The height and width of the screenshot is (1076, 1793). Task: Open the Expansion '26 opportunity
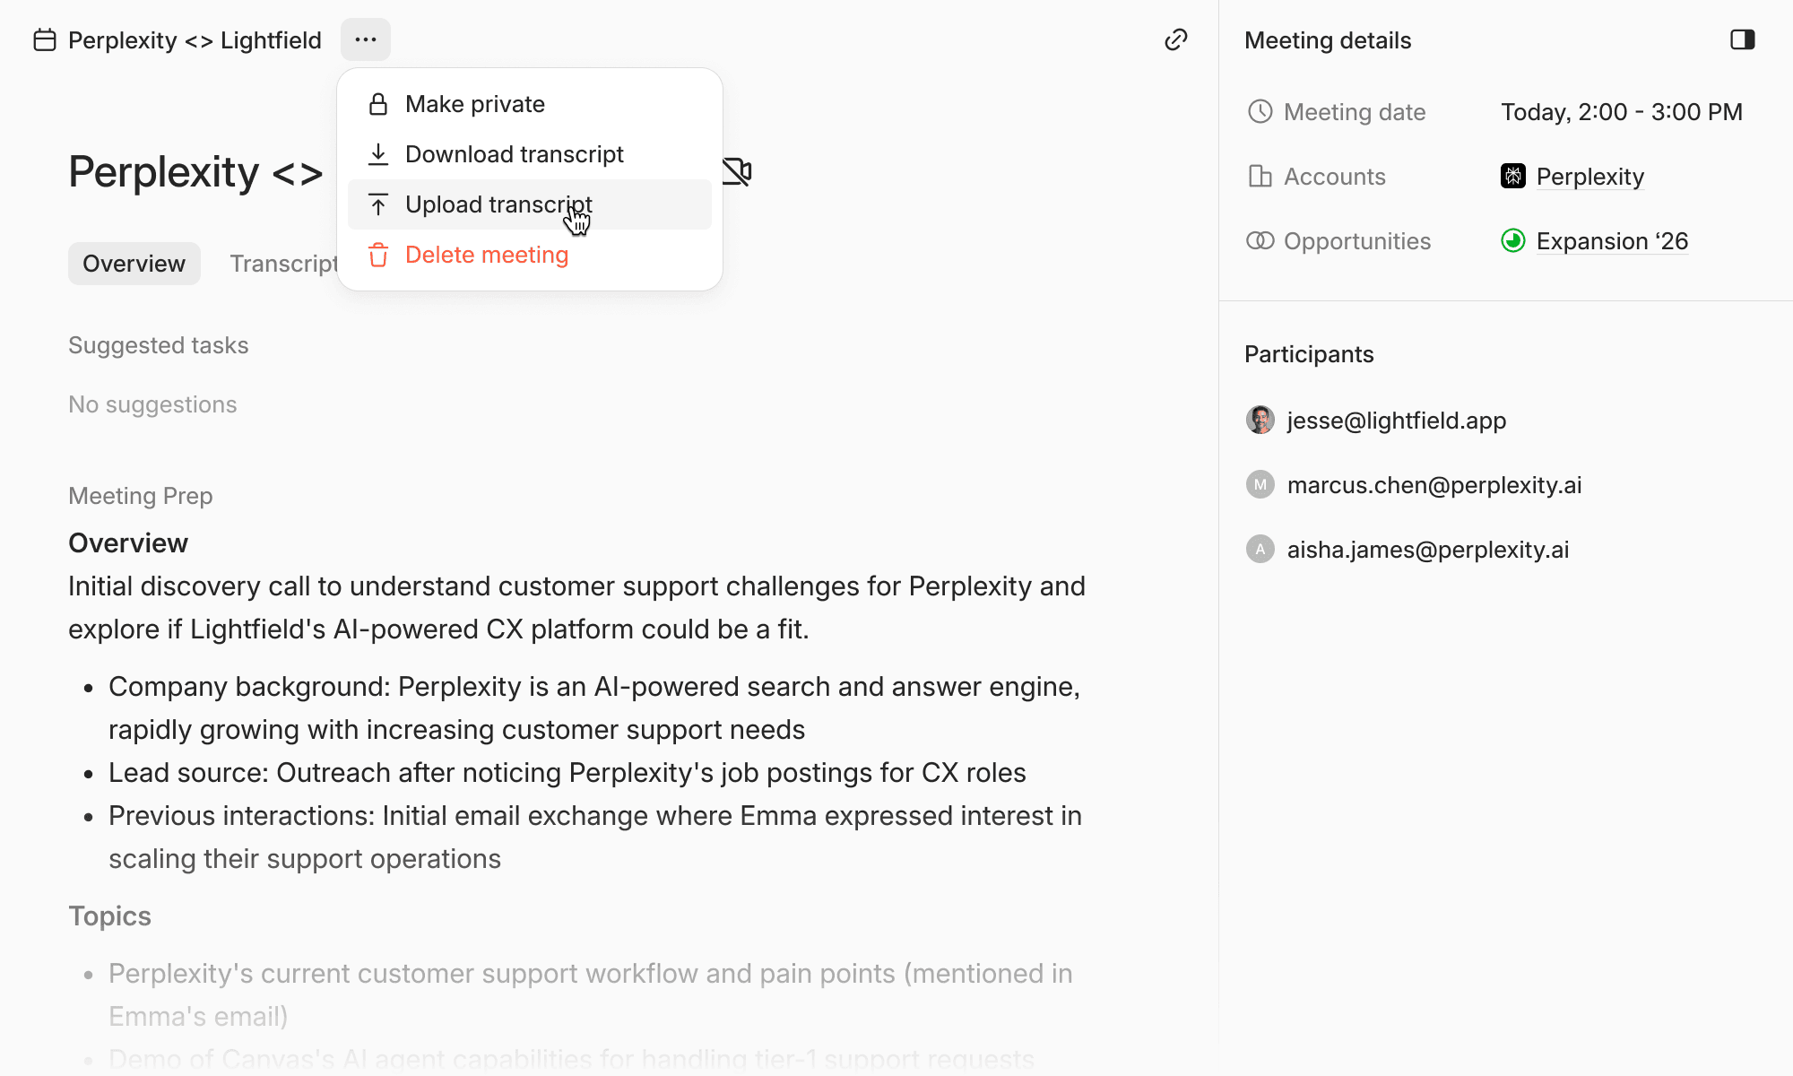[x=1612, y=241]
